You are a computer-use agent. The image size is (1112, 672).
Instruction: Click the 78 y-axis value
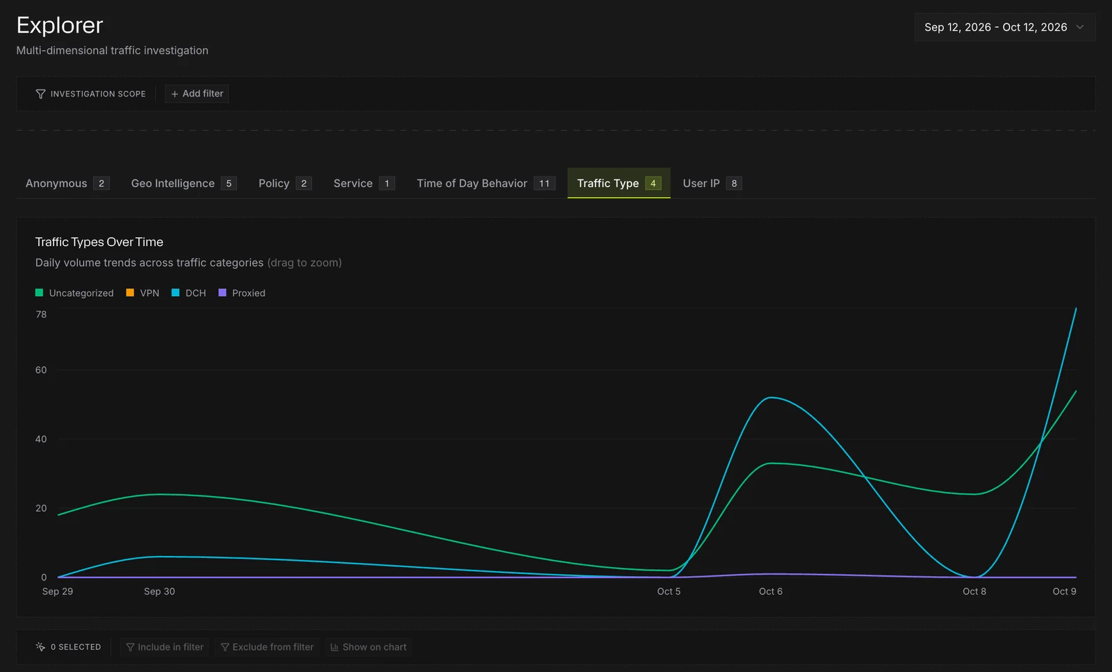pyautogui.click(x=41, y=315)
